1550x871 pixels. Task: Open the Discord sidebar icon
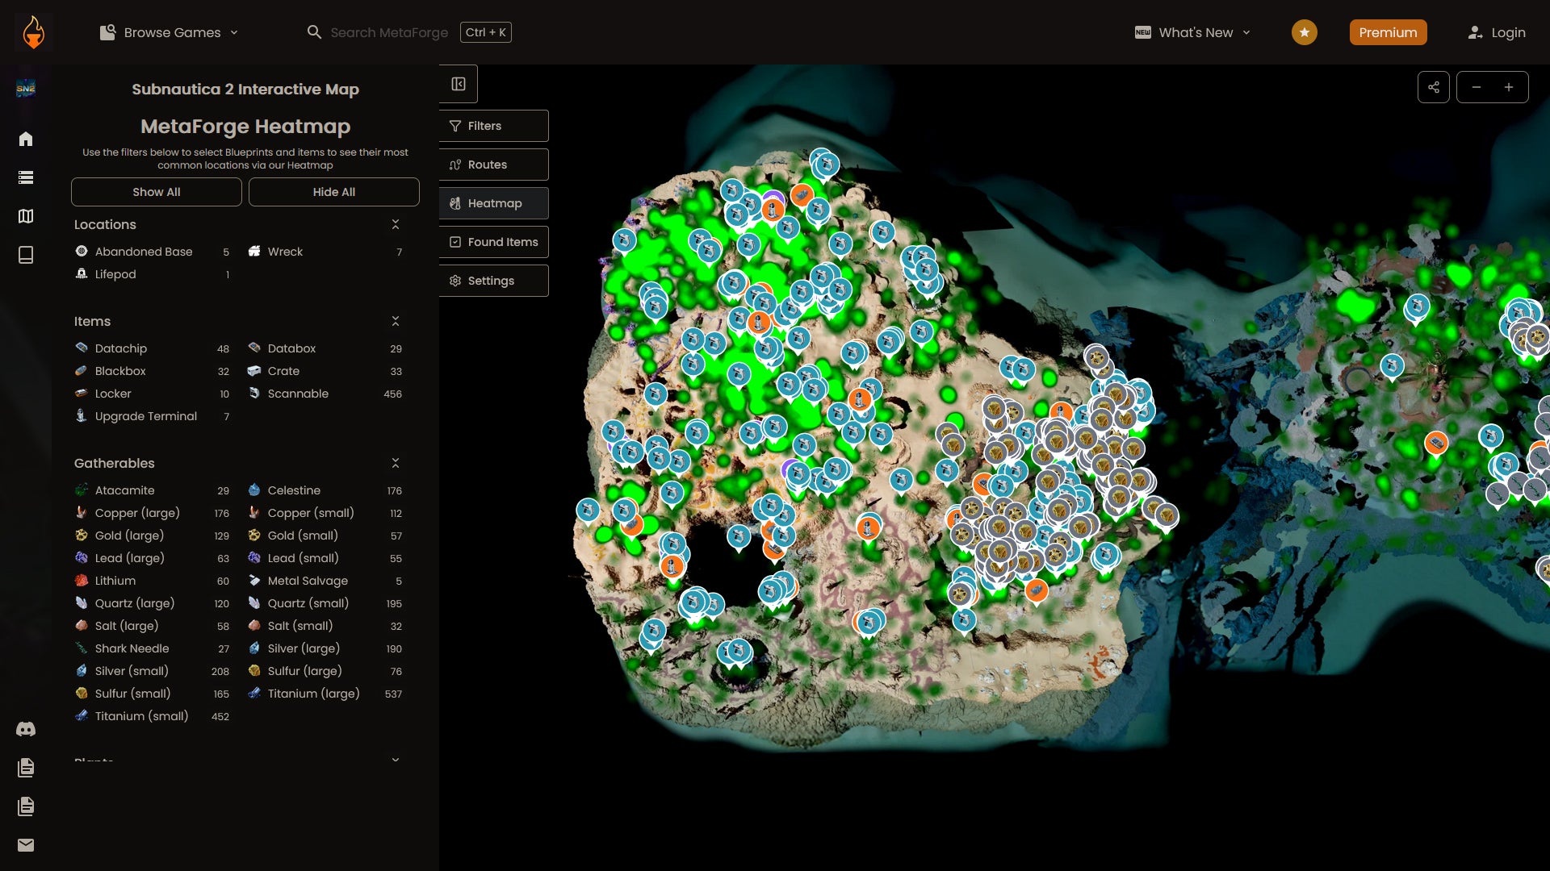pos(26,729)
